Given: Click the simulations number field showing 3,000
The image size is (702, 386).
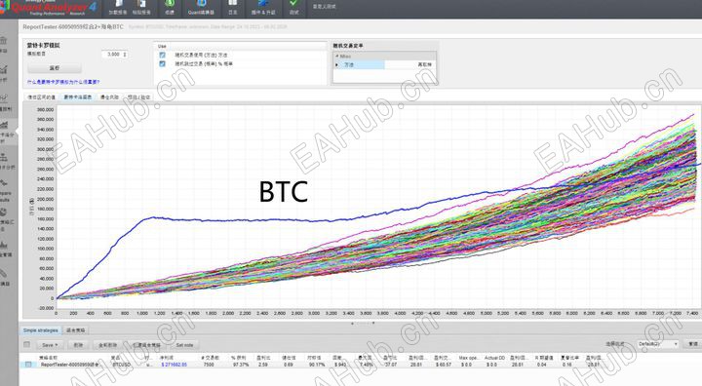Looking at the screenshot, I should (112, 55).
